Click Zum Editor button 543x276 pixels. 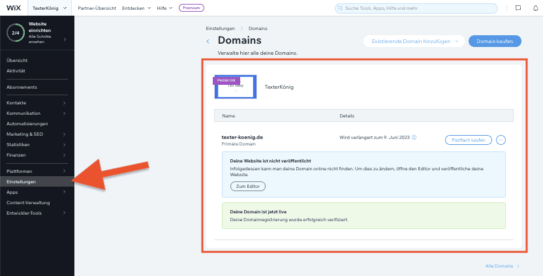[x=247, y=187]
